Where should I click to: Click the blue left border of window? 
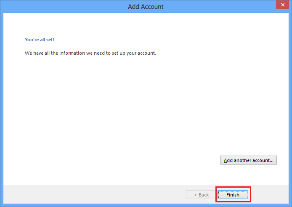(1, 105)
